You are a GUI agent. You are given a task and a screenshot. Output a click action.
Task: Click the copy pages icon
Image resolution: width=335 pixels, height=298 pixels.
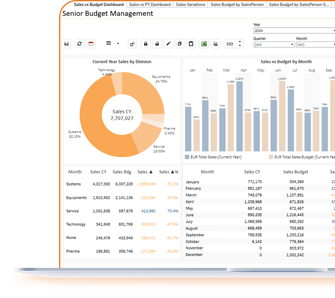coord(179,43)
